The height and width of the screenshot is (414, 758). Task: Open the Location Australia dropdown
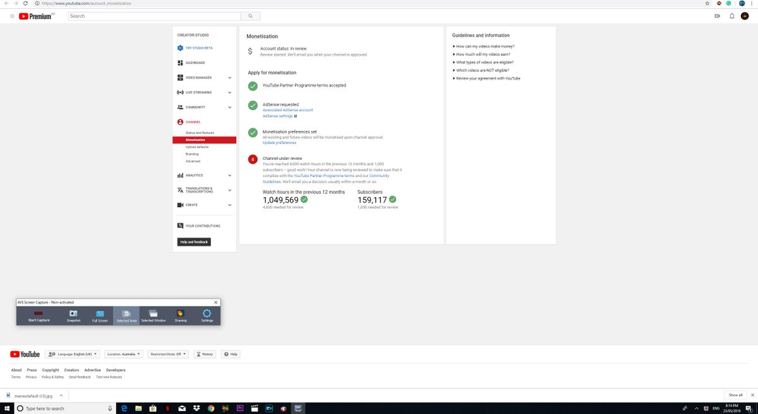pos(124,354)
